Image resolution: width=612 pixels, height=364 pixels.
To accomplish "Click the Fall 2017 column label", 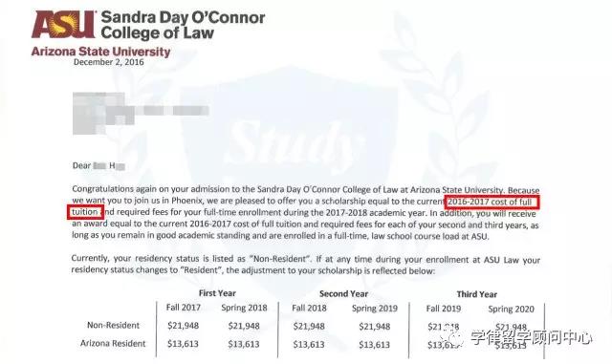I will click(x=183, y=308).
